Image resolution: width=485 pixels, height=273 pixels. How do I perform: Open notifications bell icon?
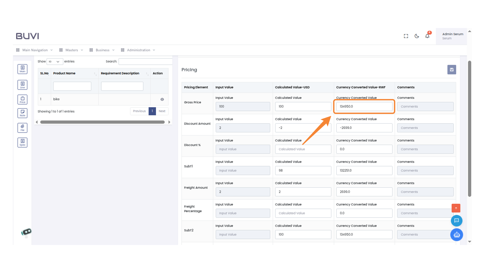pos(427,36)
